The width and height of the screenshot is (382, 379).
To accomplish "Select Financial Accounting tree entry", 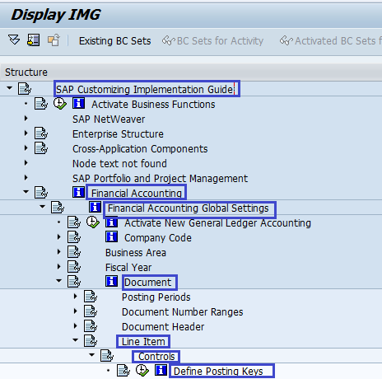I will [137, 194].
